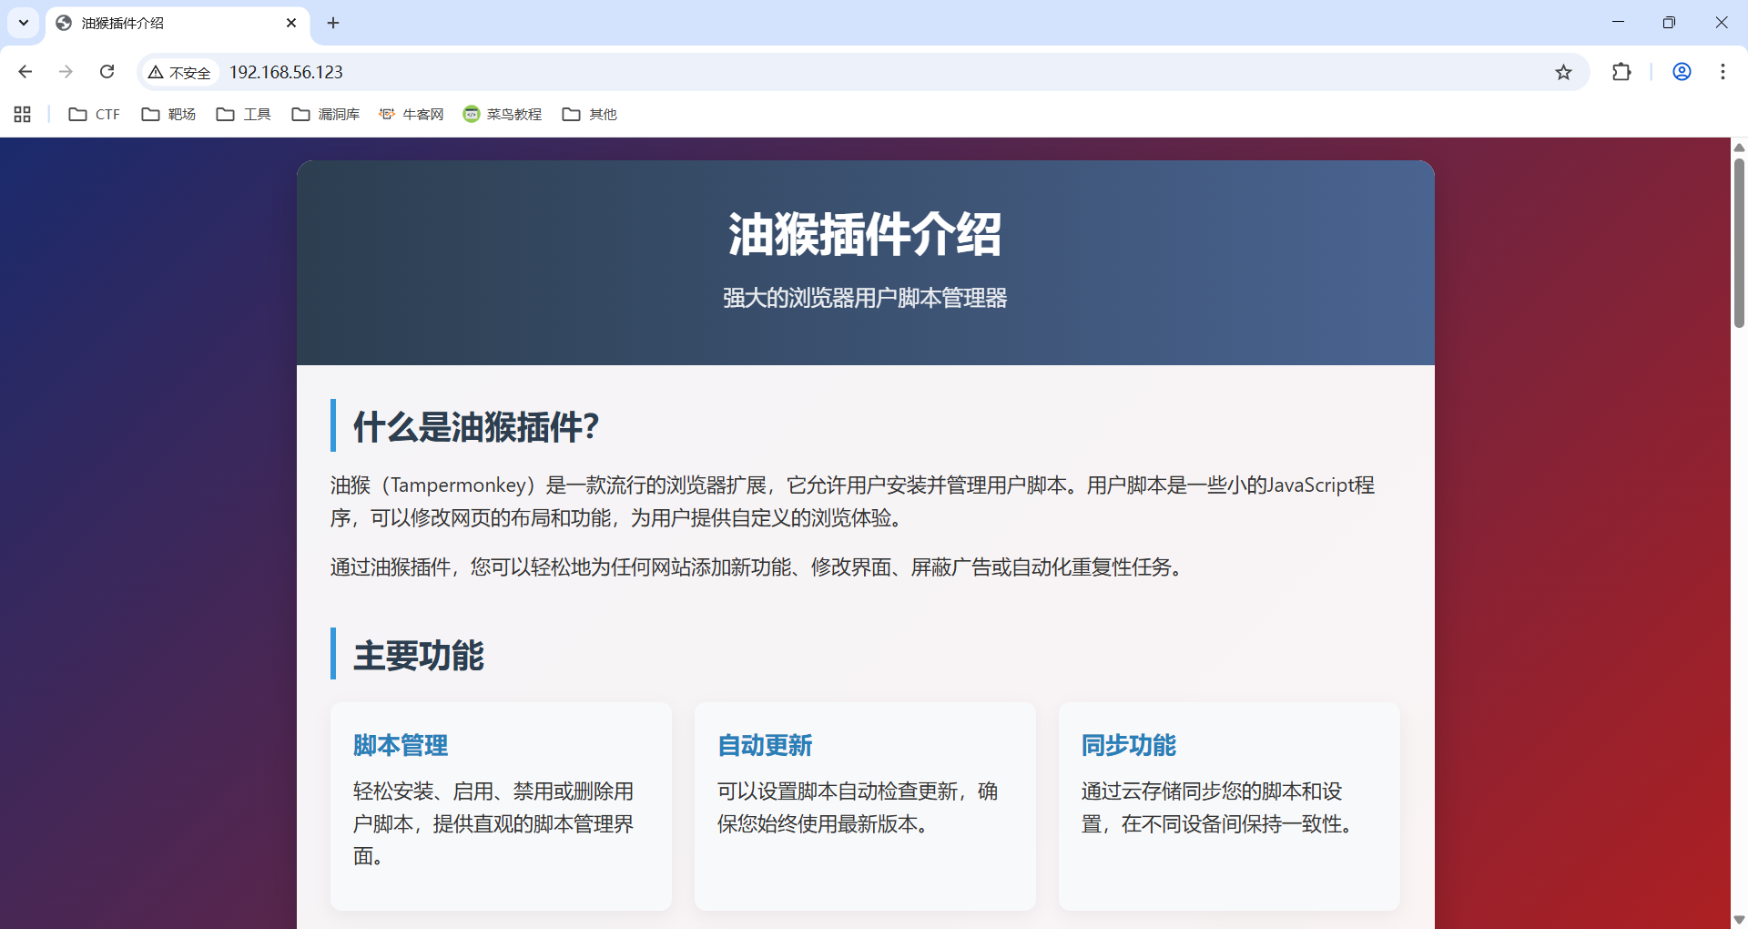The height and width of the screenshot is (929, 1748).
Task: Click the 自动更新 card title
Action: 765,745
